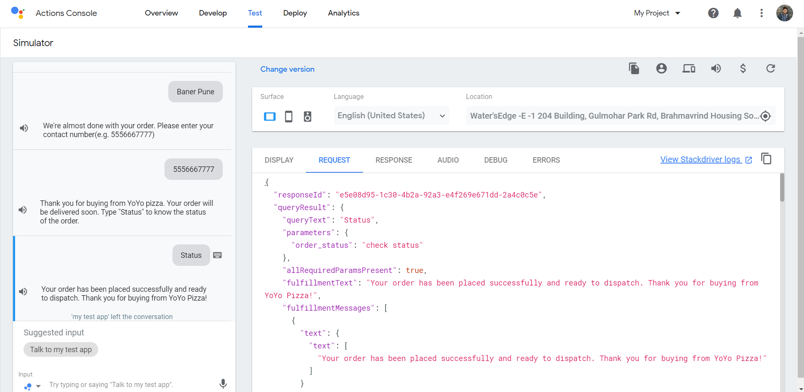Copy the request JSON payload
Image resolution: width=804 pixels, height=392 pixels.
tap(767, 159)
